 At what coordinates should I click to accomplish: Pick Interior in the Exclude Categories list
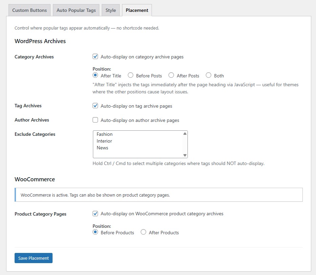pos(104,141)
